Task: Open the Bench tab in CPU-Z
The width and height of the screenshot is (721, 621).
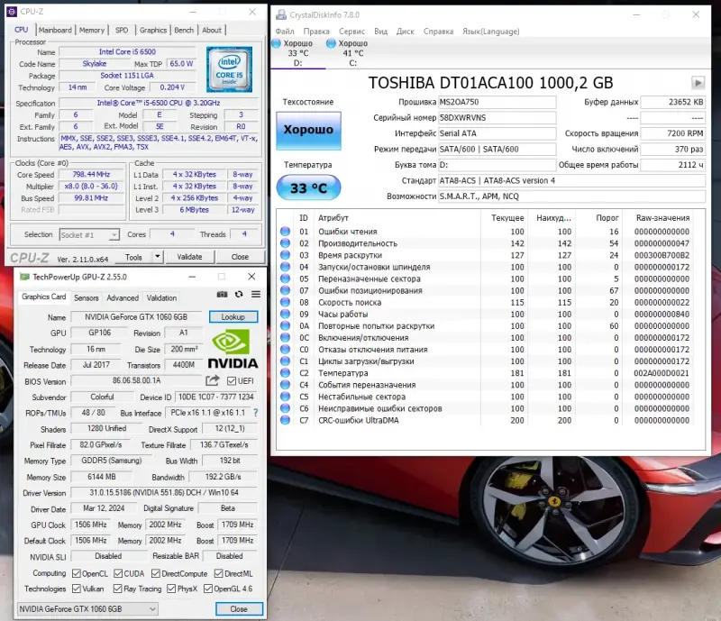Action: 184,30
